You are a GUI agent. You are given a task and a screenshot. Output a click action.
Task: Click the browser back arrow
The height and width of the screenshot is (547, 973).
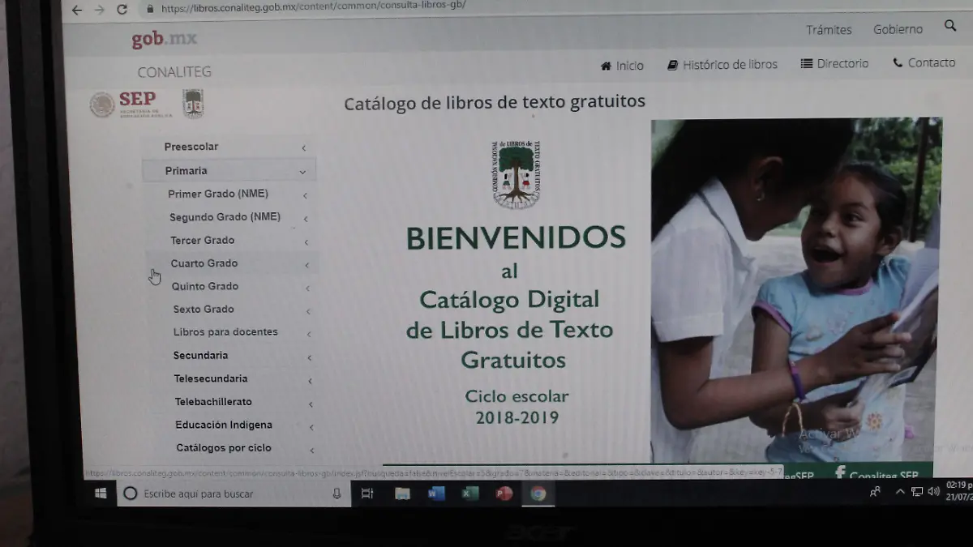[77, 10]
